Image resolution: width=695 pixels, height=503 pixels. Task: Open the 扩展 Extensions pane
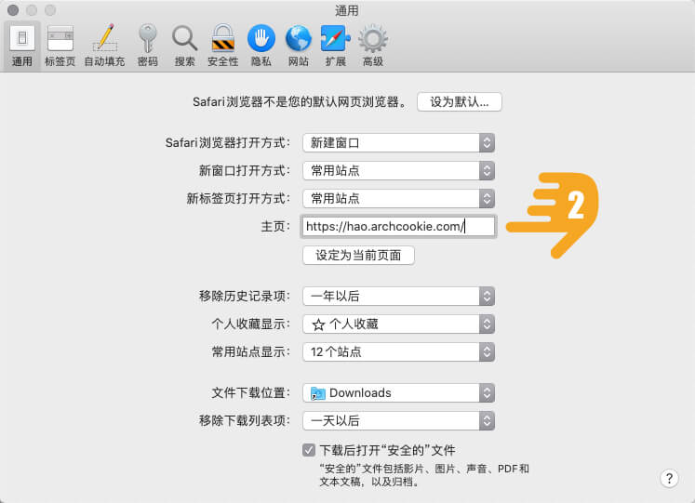click(336, 46)
